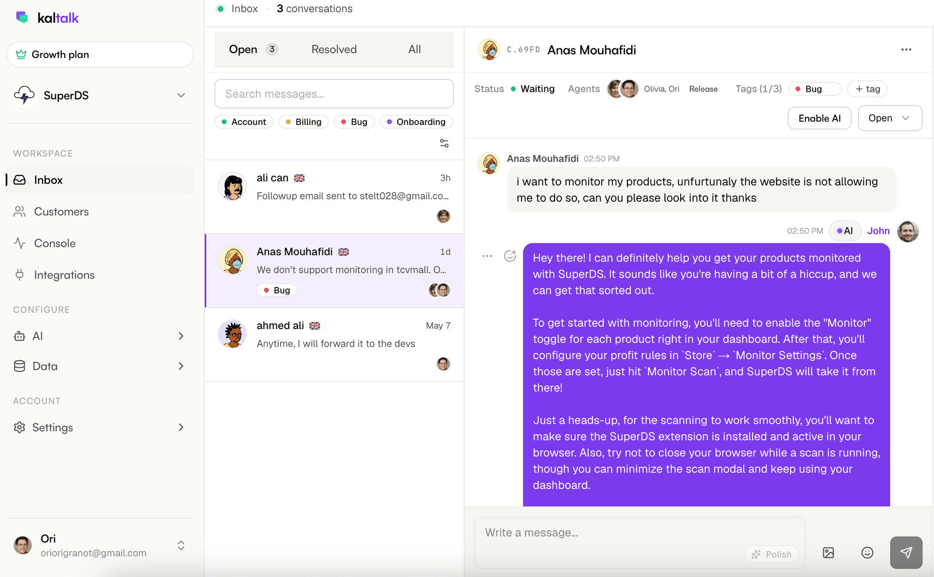Viewport: 934px width, 577px height.
Task: Expand the SuperDS workspace switcher chevron
Action: (181, 95)
